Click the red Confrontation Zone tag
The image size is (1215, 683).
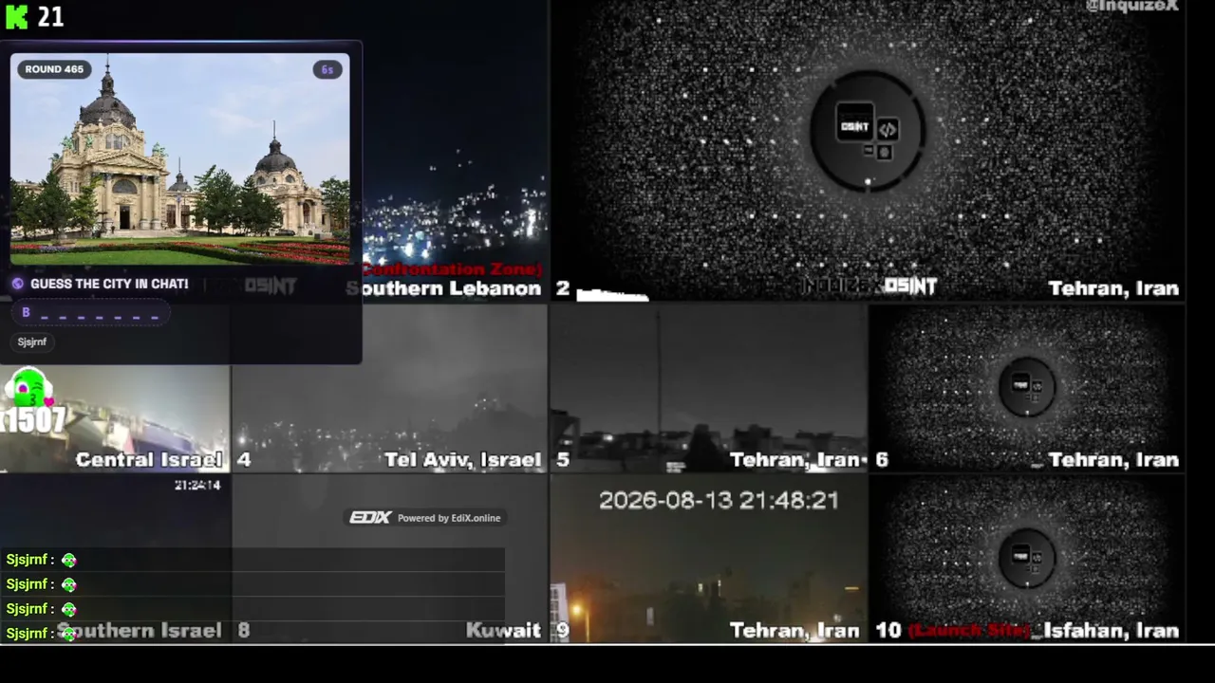(452, 269)
